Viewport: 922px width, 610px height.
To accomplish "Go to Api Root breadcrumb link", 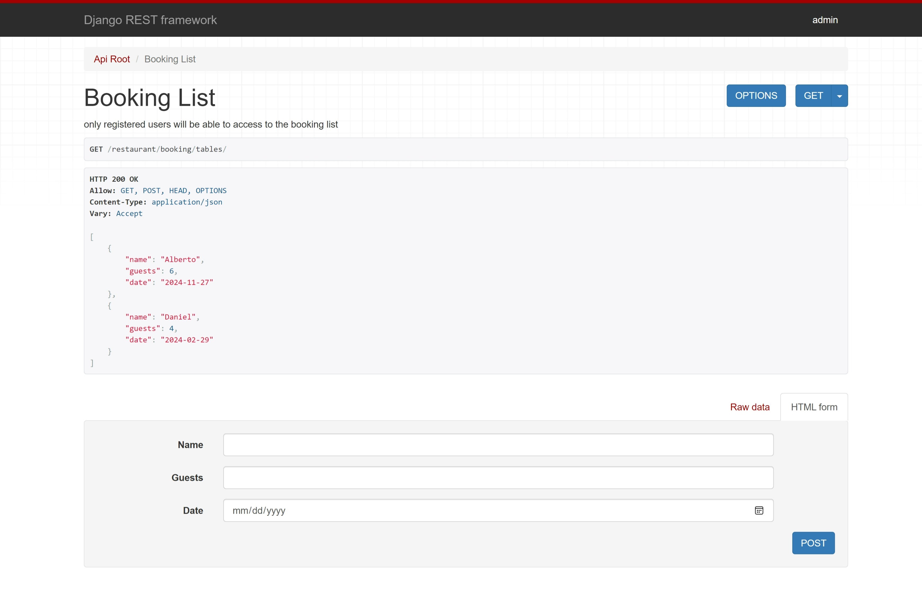I will tap(112, 59).
